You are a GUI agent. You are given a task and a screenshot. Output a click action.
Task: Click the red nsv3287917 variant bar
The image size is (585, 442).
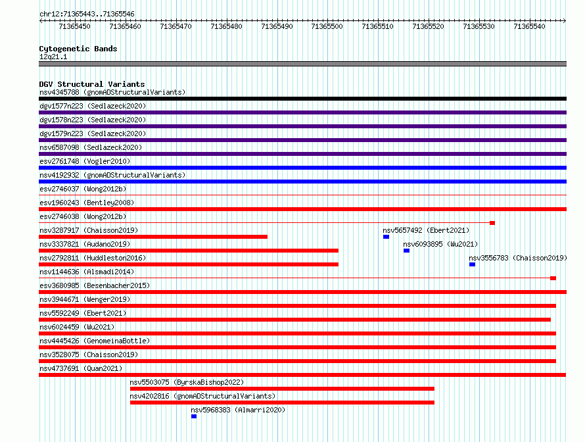point(153,237)
